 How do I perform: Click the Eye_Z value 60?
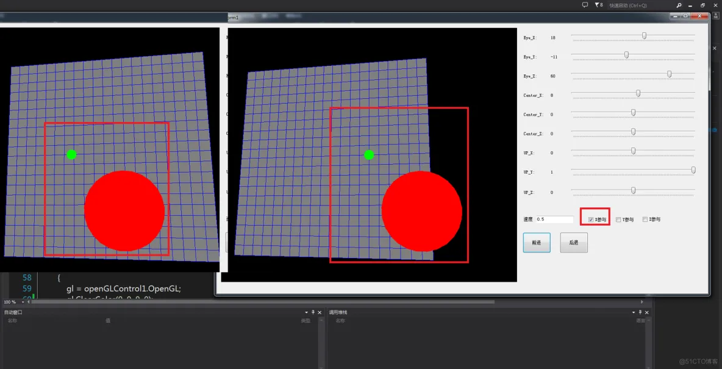coord(552,76)
